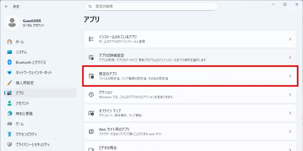Screen dimensions: 303x151
Task: Select ゲーム sidebar label
Action: coord(20,124)
